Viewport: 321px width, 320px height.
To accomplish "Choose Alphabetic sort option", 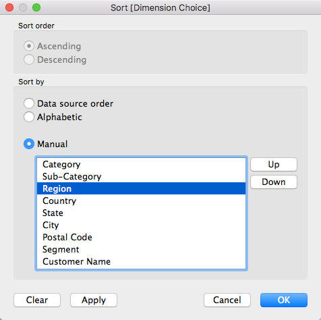I will 29,117.
